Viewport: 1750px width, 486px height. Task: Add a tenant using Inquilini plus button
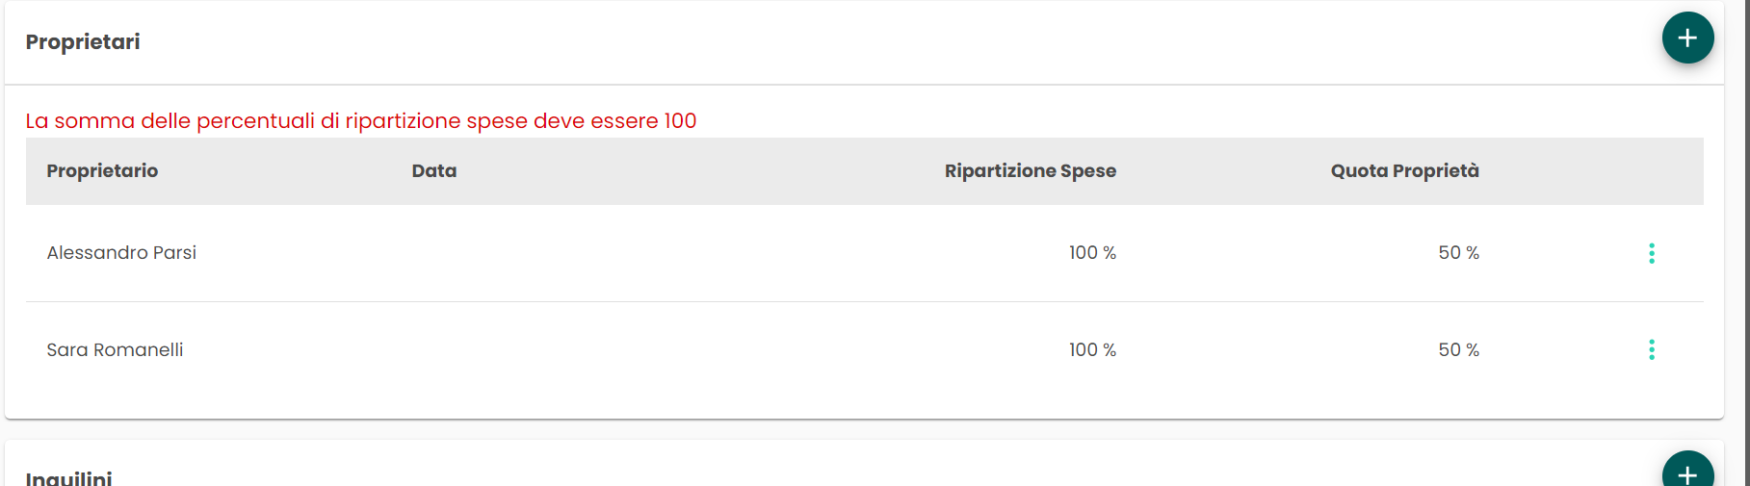coord(1687,469)
